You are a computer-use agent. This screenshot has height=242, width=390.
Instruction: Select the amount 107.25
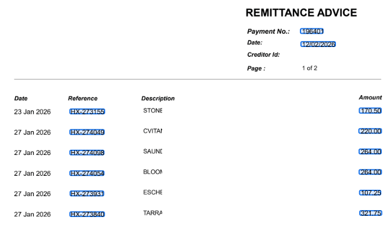click(370, 193)
